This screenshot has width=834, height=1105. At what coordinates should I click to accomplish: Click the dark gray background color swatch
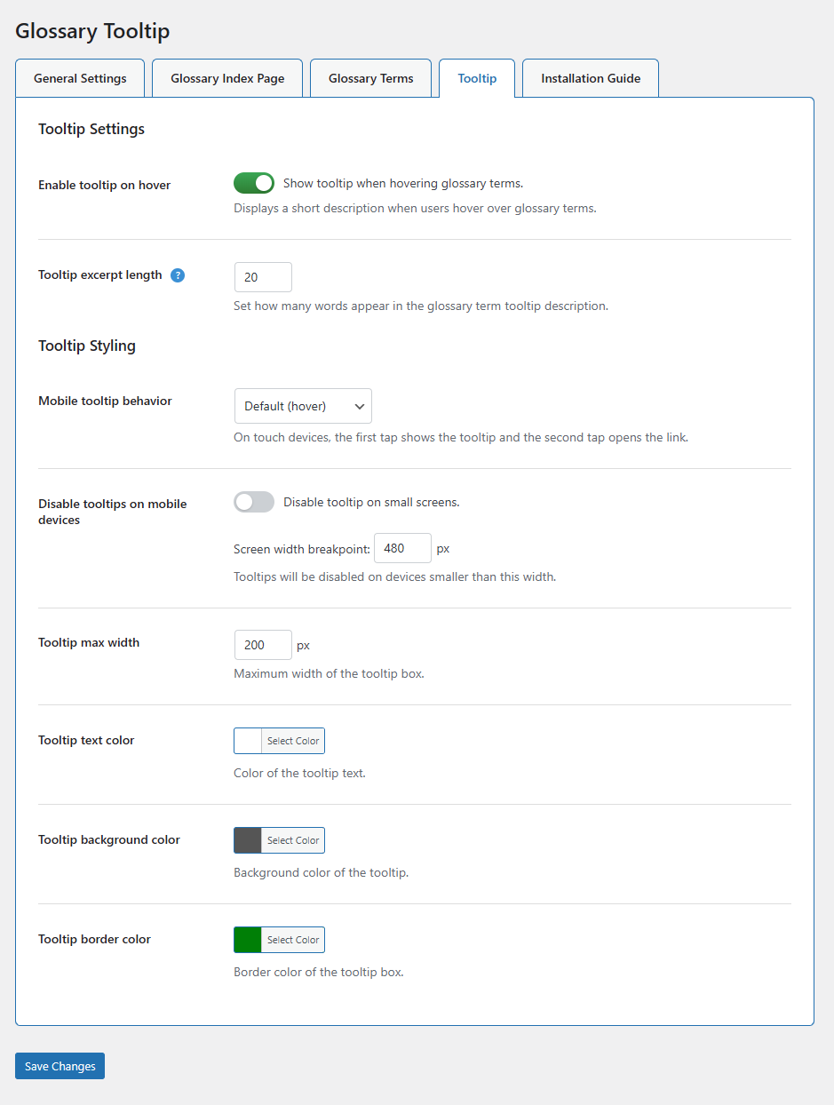point(248,840)
